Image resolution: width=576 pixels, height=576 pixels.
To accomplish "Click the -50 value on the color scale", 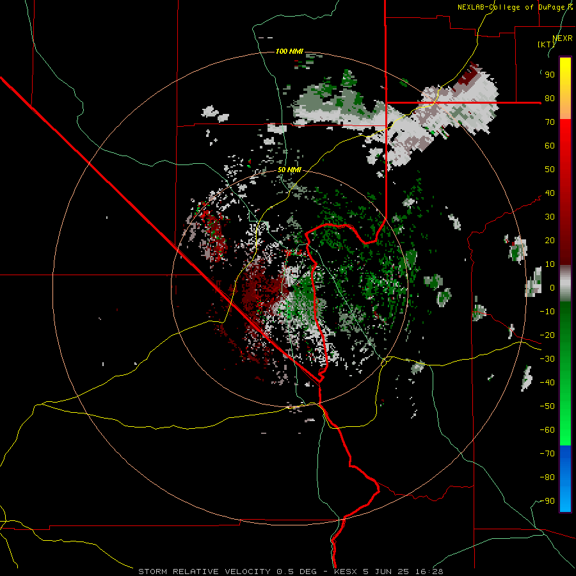I will click(x=547, y=406).
